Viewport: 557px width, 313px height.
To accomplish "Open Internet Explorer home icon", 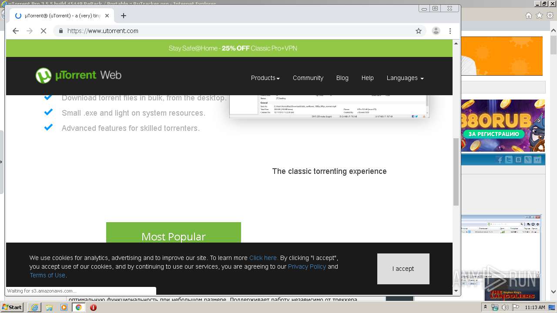I will pos(528,16).
